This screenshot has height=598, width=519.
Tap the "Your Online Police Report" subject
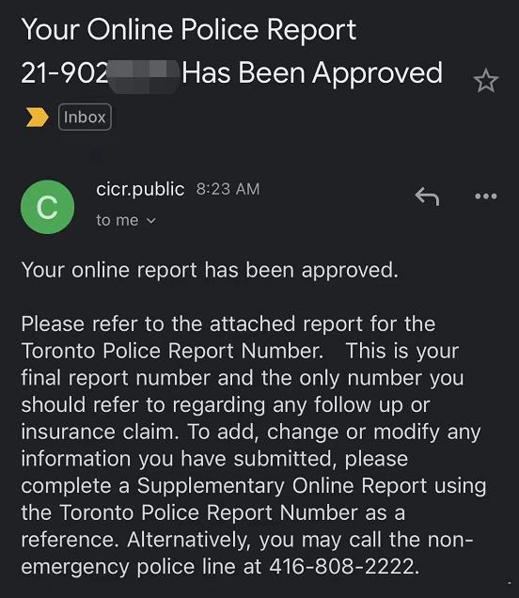point(189,30)
